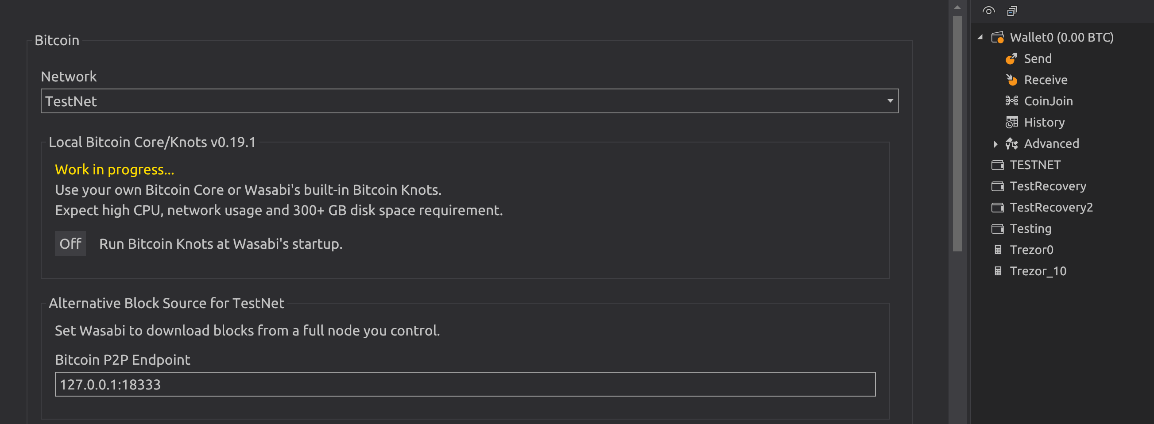Collapse the Wallet0 tree node
Image resolution: width=1154 pixels, height=424 pixels.
(x=980, y=38)
